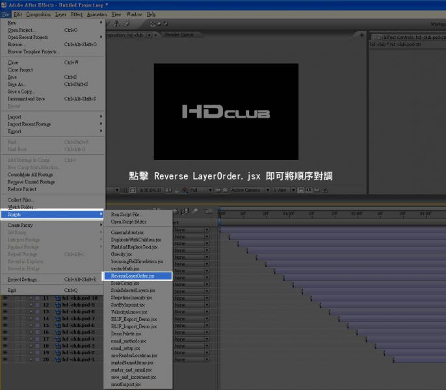Image resolution: width=446 pixels, height=390 pixels.
Task: Click the PSD file icon of layer hd-club.psd-9
Action: (58, 305)
